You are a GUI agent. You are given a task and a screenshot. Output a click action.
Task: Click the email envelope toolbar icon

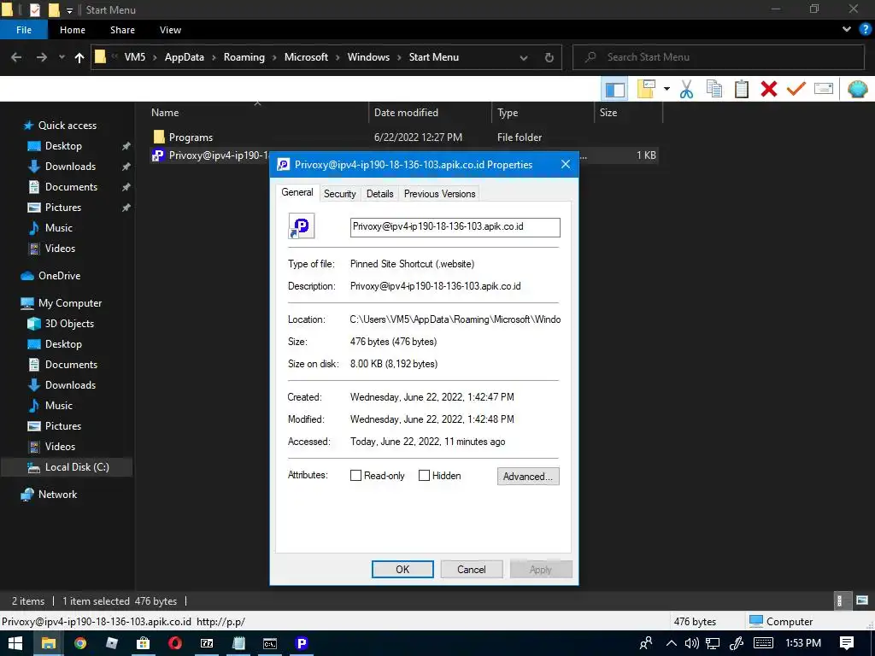click(824, 89)
